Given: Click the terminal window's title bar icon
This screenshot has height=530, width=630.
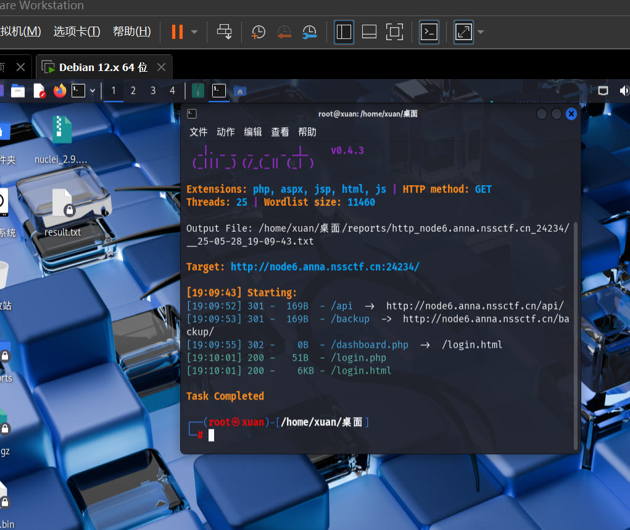Looking at the screenshot, I should click(192, 114).
